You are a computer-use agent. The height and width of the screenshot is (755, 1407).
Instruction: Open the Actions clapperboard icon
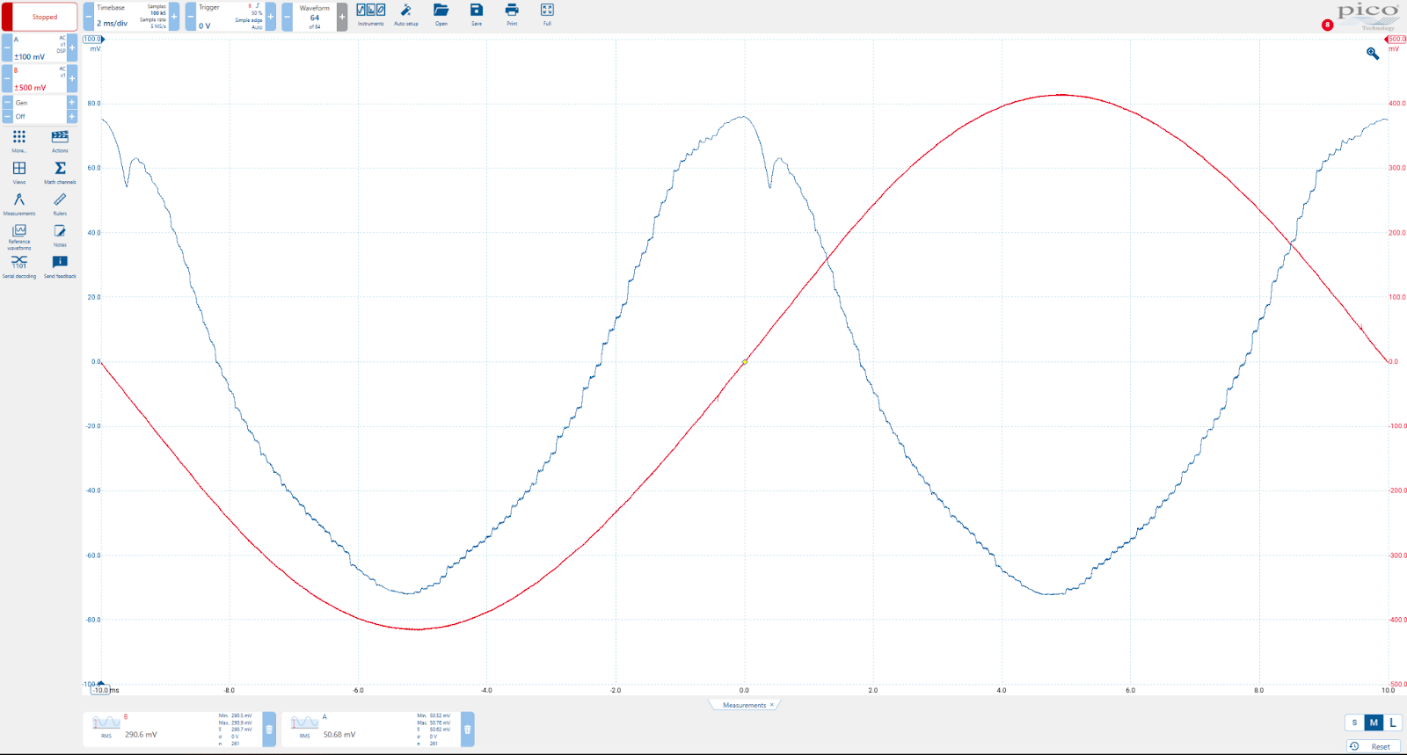click(60, 140)
